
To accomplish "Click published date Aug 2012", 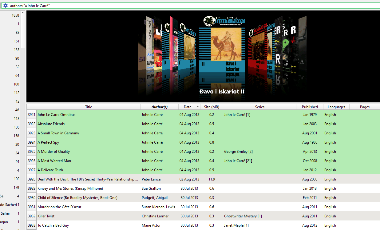I will [x=310, y=225].
